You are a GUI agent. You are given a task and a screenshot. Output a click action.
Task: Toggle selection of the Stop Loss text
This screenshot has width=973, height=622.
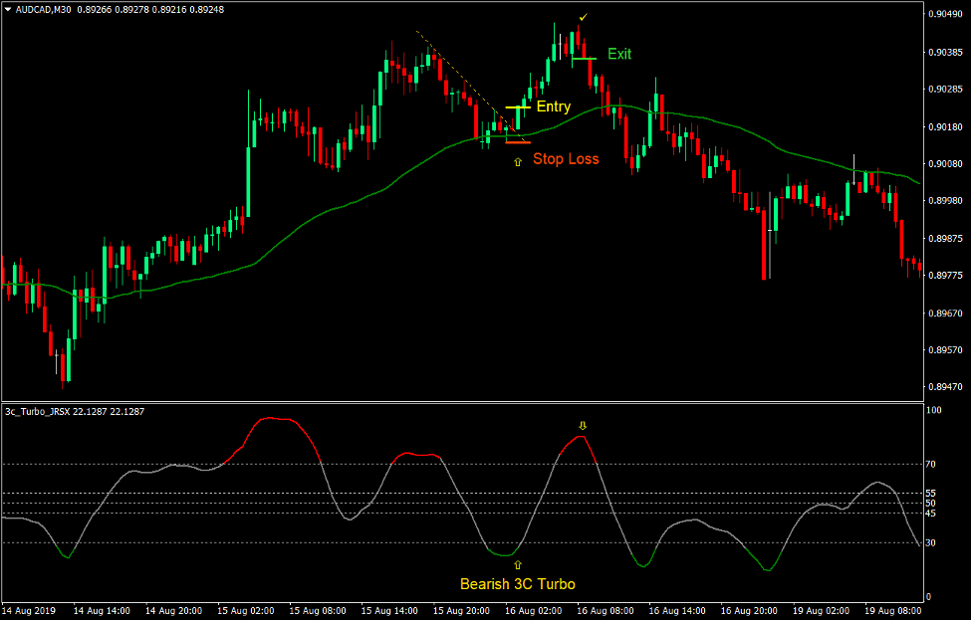568,158
